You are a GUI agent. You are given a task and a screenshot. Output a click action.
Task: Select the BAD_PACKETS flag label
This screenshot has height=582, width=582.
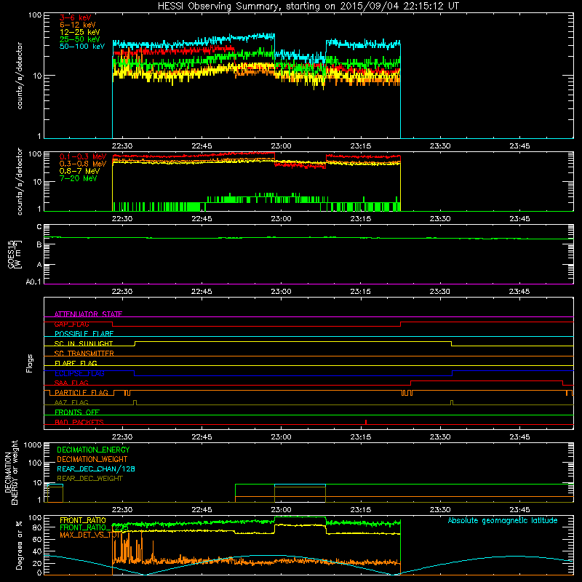click(x=79, y=422)
